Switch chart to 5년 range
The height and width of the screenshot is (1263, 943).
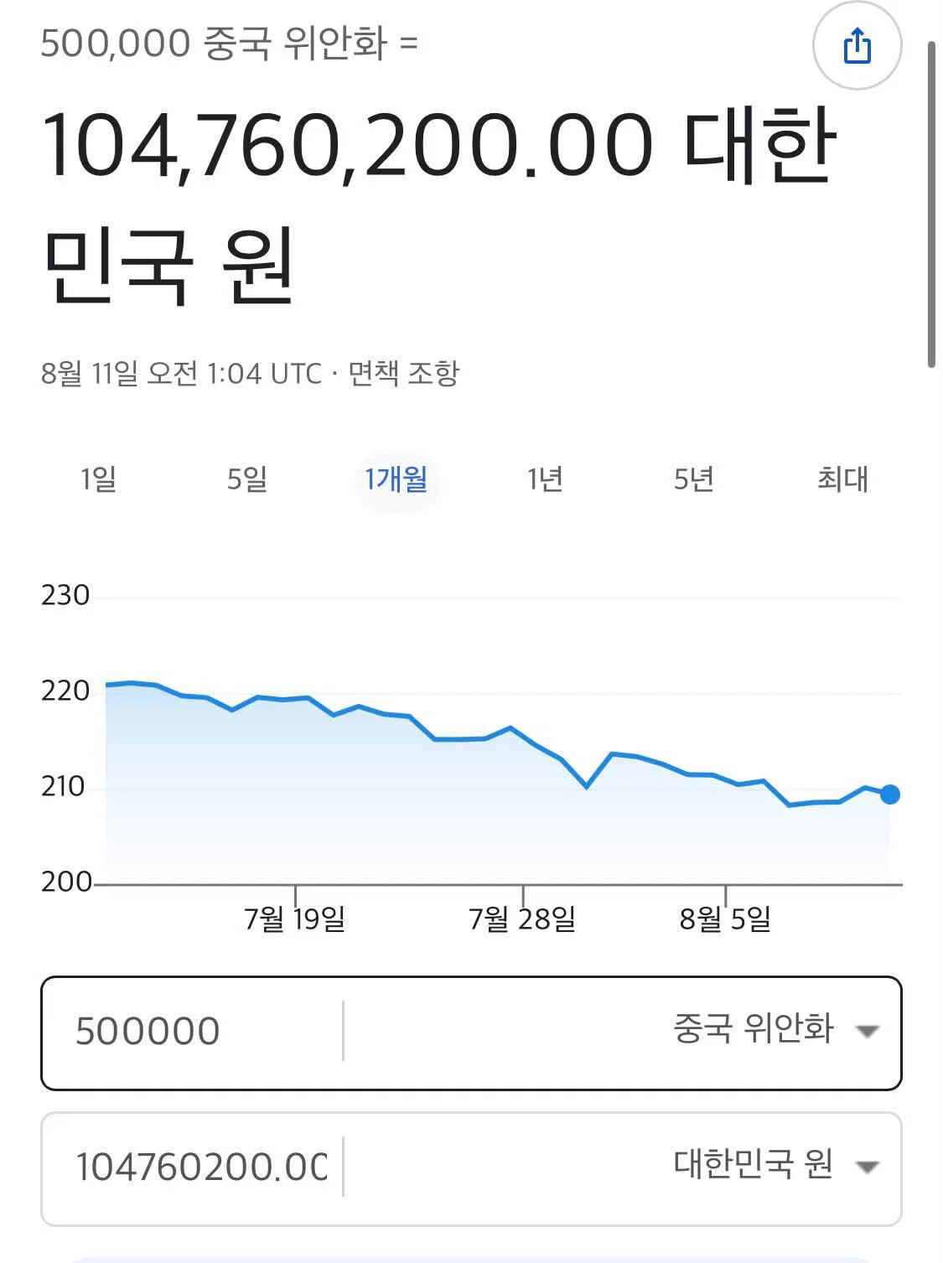[x=694, y=479]
